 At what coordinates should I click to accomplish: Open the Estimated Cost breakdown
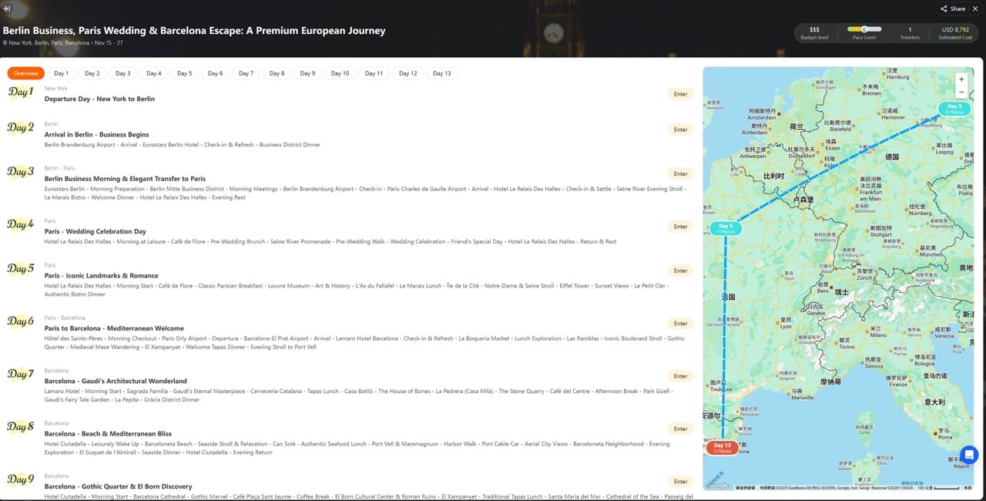click(x=955, y=32)
